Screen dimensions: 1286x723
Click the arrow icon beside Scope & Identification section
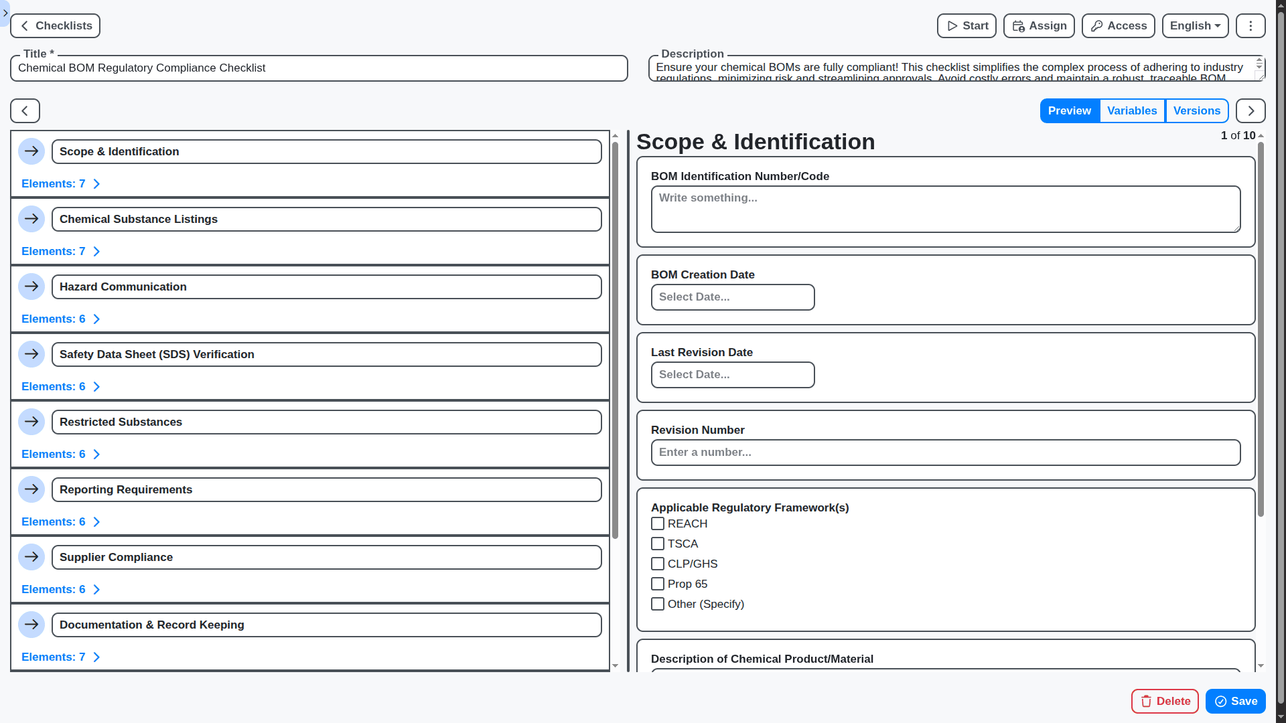pyautogui.click(x=31, y=151)
